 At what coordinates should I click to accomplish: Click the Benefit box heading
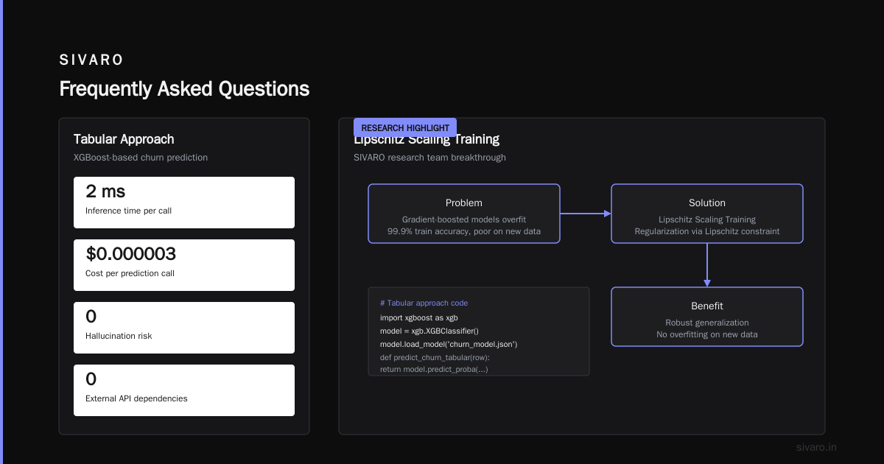(707, 306)
